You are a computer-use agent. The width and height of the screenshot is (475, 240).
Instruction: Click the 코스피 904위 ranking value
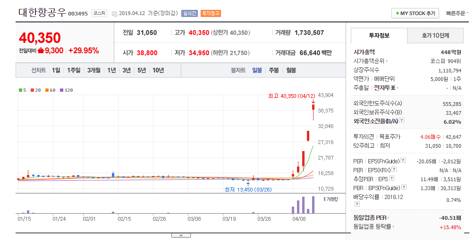[446, 61]
